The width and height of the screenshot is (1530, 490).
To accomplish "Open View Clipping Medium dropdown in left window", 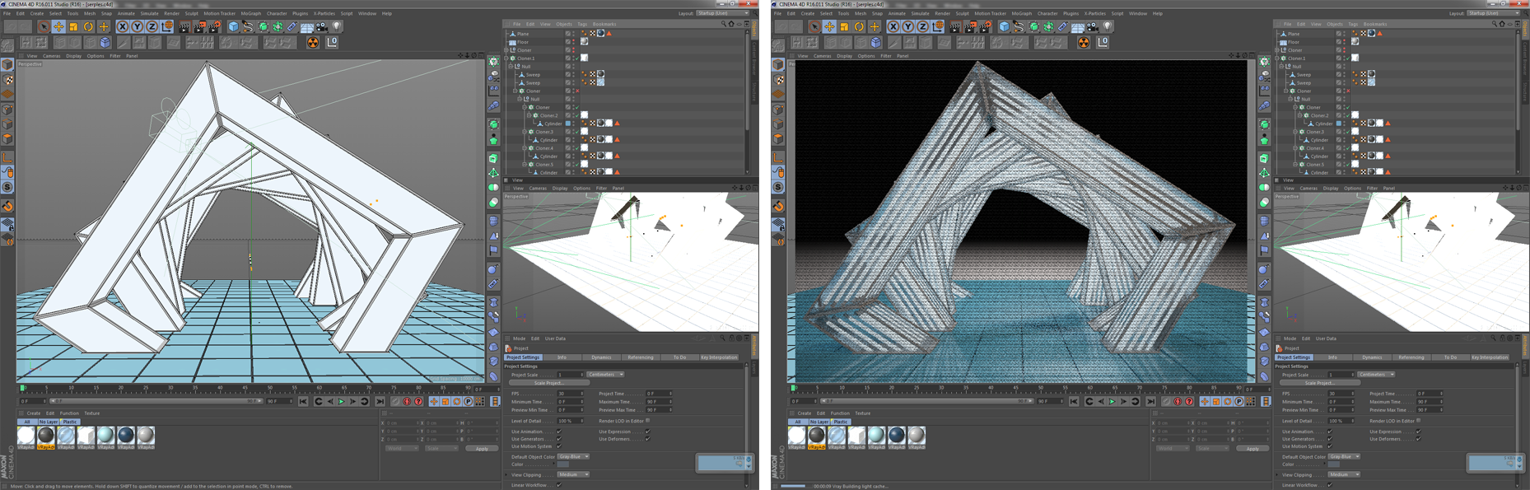I will point(573,474).
